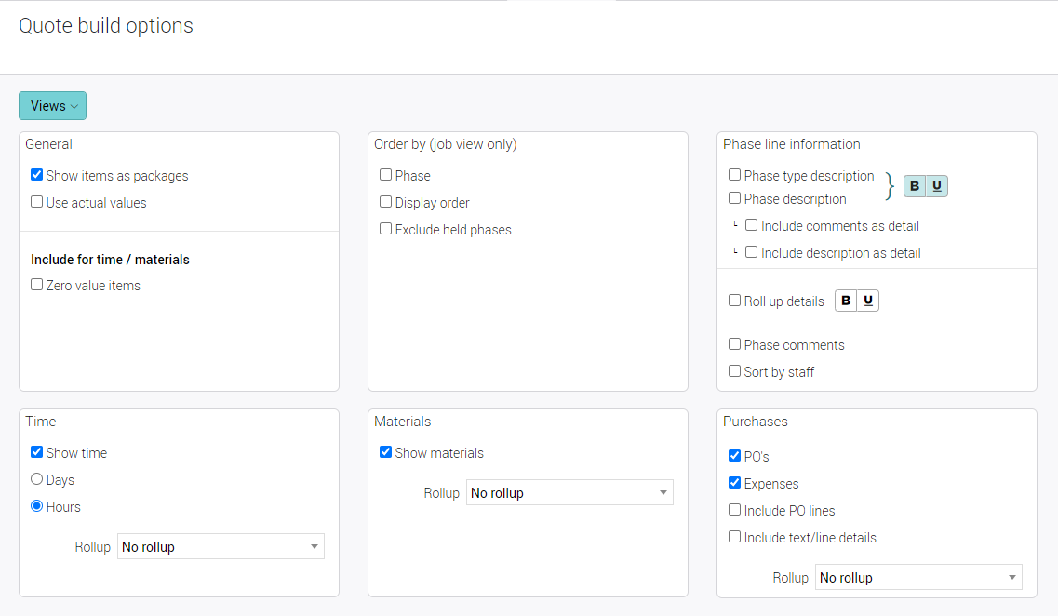This screenshot has height=616, width=1058.
Task: Select the Hours radio button
Action: (x=37, y=506)
